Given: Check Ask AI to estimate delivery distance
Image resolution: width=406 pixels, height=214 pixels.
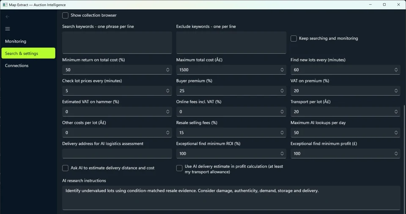Looking at the screenshot, I should point(65,168).
